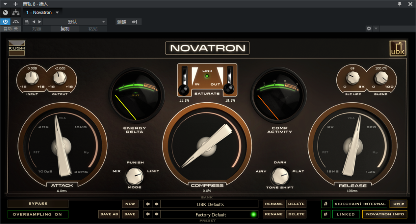The image size is (416, 224).
Task: Click the 粘贴 paste button
Action: pos(93,29)
